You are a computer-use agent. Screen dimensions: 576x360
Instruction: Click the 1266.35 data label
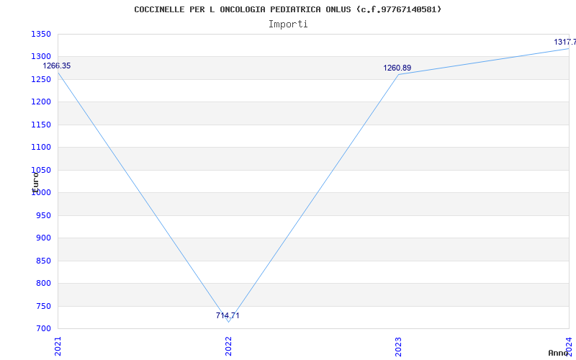(57, 66)
